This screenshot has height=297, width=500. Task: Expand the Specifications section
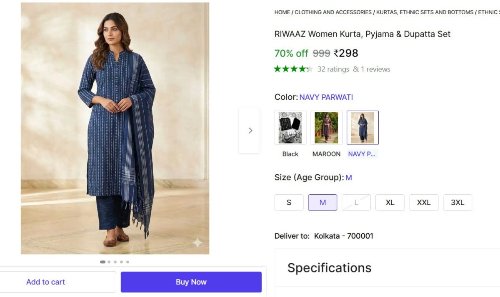329,268
